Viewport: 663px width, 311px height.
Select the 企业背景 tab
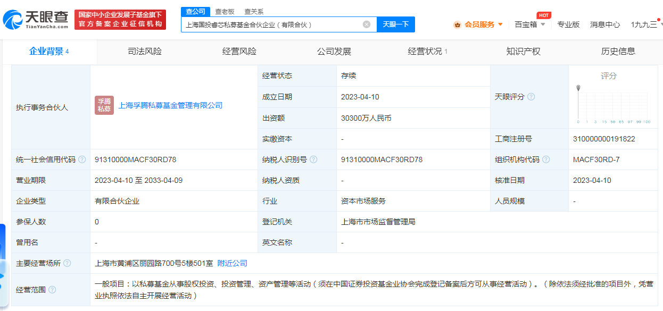coord(49,52)
